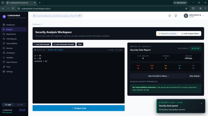Image resolution: width=208 pixels, height=116 pixels.
Task: Click the Python AST Engine label
Action: point(55,50)
